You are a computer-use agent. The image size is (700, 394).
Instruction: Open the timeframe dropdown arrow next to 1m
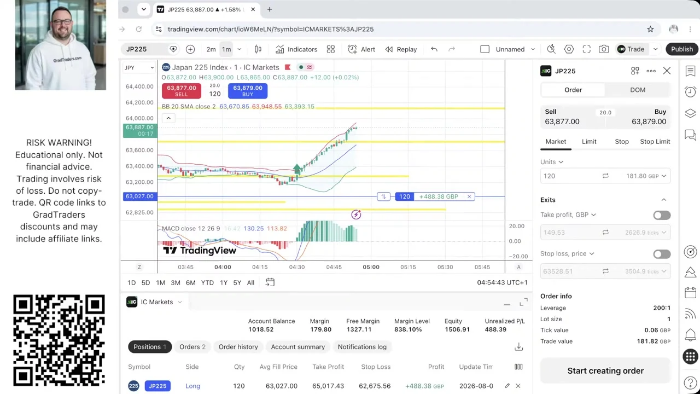click(x=239, y=49)
